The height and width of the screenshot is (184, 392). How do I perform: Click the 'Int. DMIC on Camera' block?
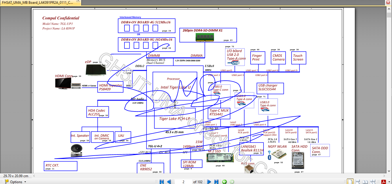102,137
